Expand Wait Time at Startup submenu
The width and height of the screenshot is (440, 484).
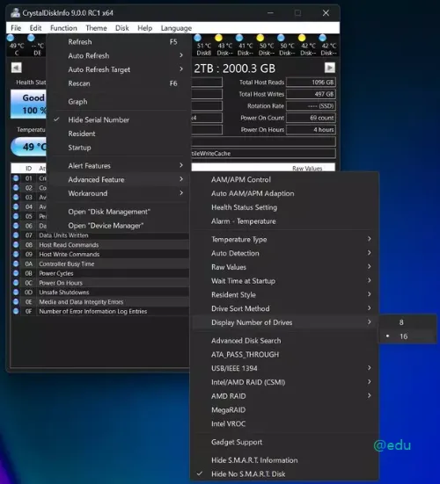(284, 281)
